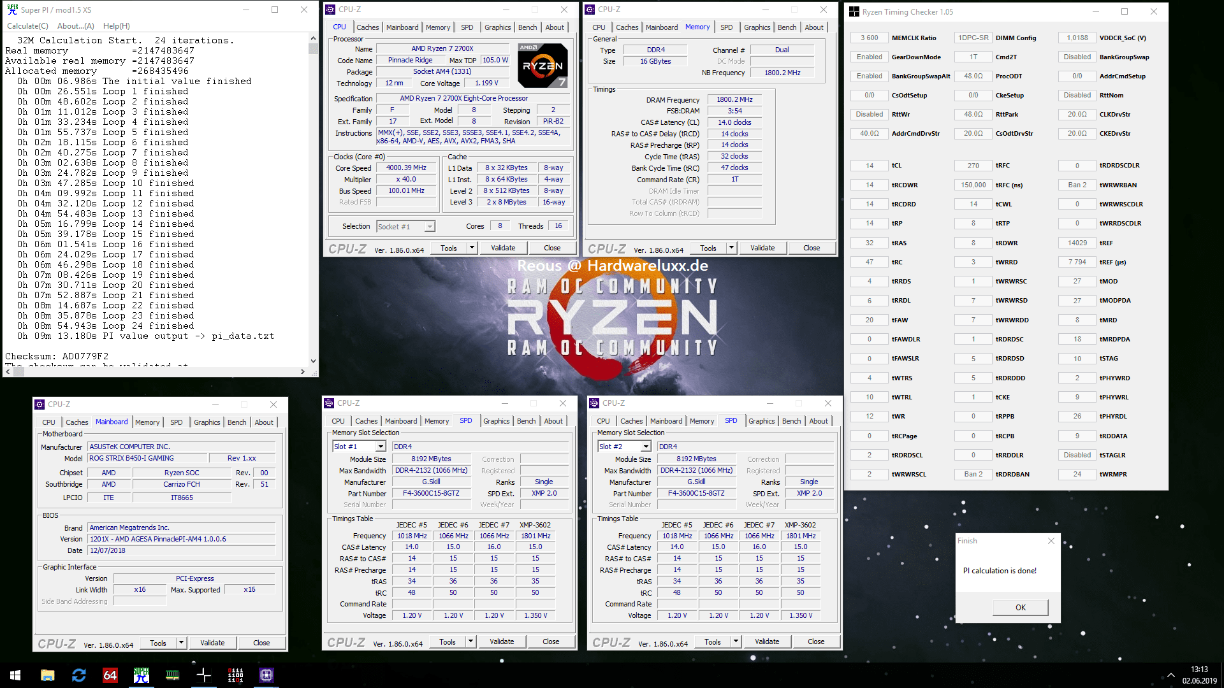
Task: Click the Super PI vertical scrollbar down arrow
Action: 313,361
